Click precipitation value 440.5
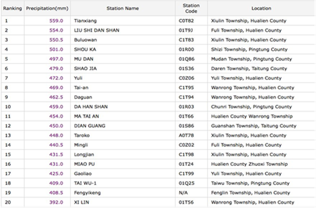The image size is (316, 208). click(56, 145)
